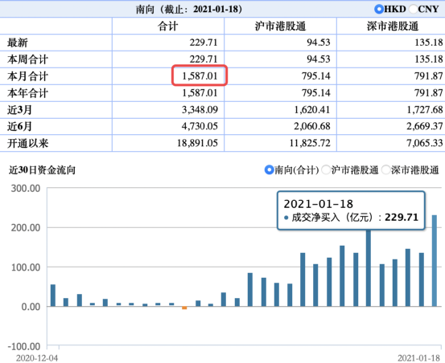Select the HKD currency radio button
This screenshot has height=363, width=445.
tap(379, 9)
